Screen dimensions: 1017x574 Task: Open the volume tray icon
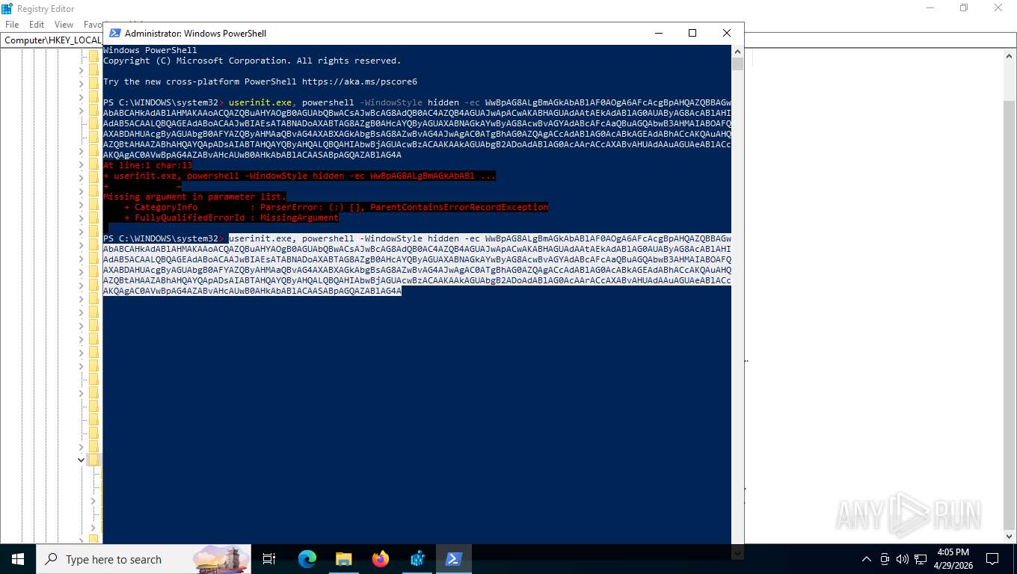click(902, 559)
